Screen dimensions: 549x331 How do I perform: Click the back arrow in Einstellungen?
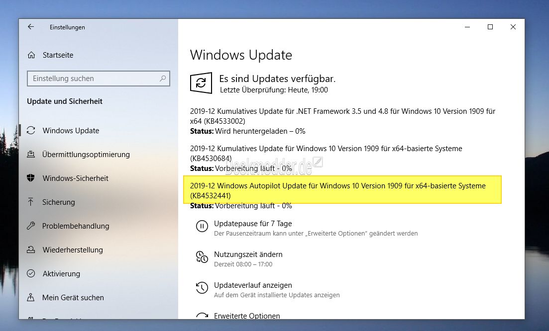(31, 27)
